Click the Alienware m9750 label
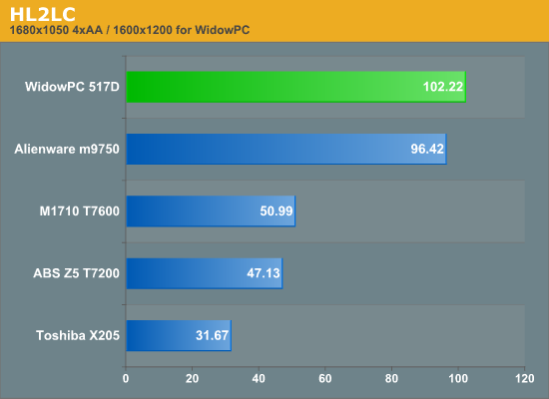This screenshot has height=399, width=549. click(x=67, y=149)
